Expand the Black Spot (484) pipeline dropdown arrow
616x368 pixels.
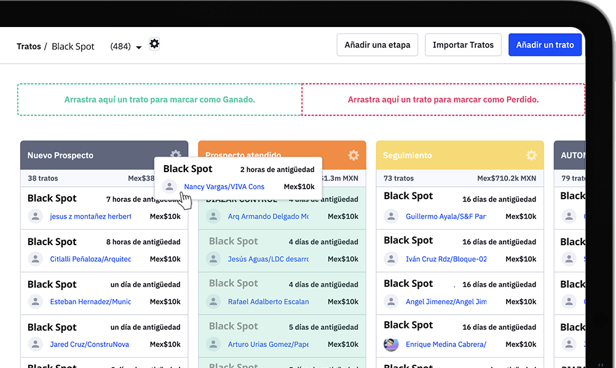139,47
